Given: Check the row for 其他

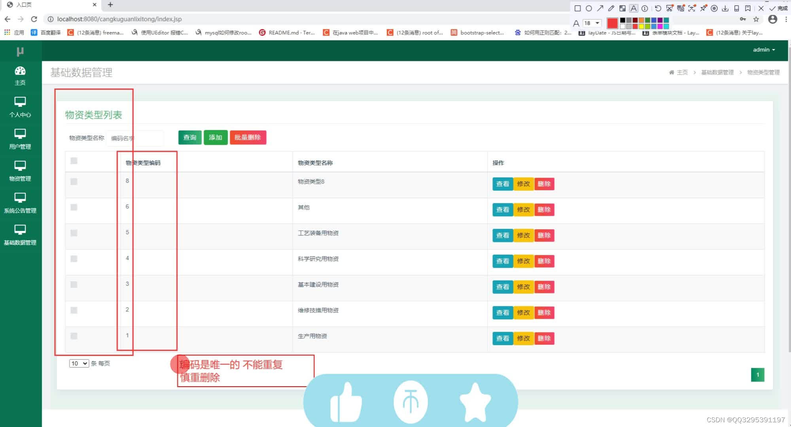Looking at the screenshot, I should (x=74, y=207).
